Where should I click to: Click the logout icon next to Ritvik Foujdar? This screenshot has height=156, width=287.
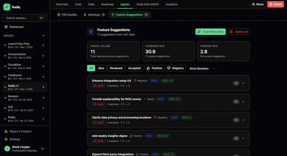[43, 148]
